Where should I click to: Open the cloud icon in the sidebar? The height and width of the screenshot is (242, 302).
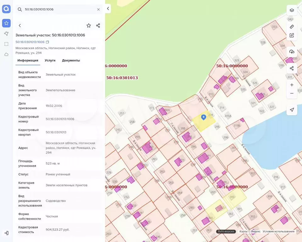click(x=6, y=55)
